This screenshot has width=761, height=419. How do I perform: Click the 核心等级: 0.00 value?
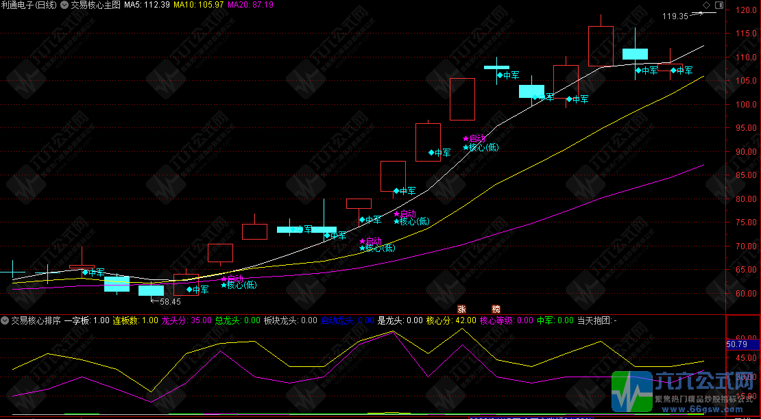pos(506,320)
